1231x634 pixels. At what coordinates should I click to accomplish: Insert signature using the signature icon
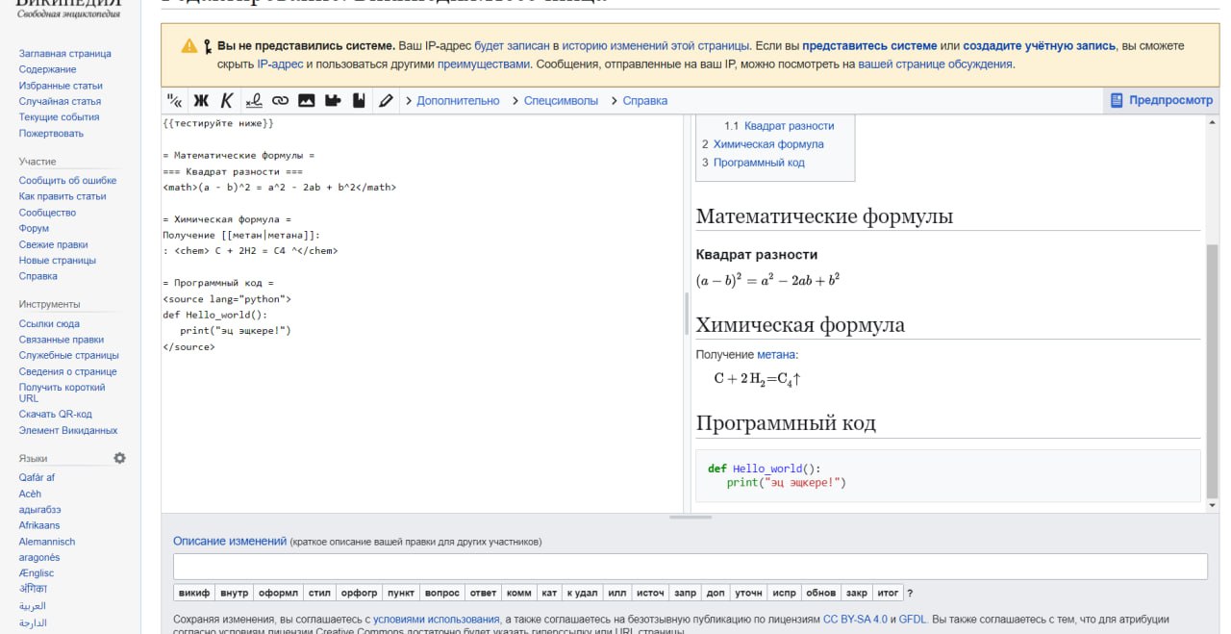(254, 100)
